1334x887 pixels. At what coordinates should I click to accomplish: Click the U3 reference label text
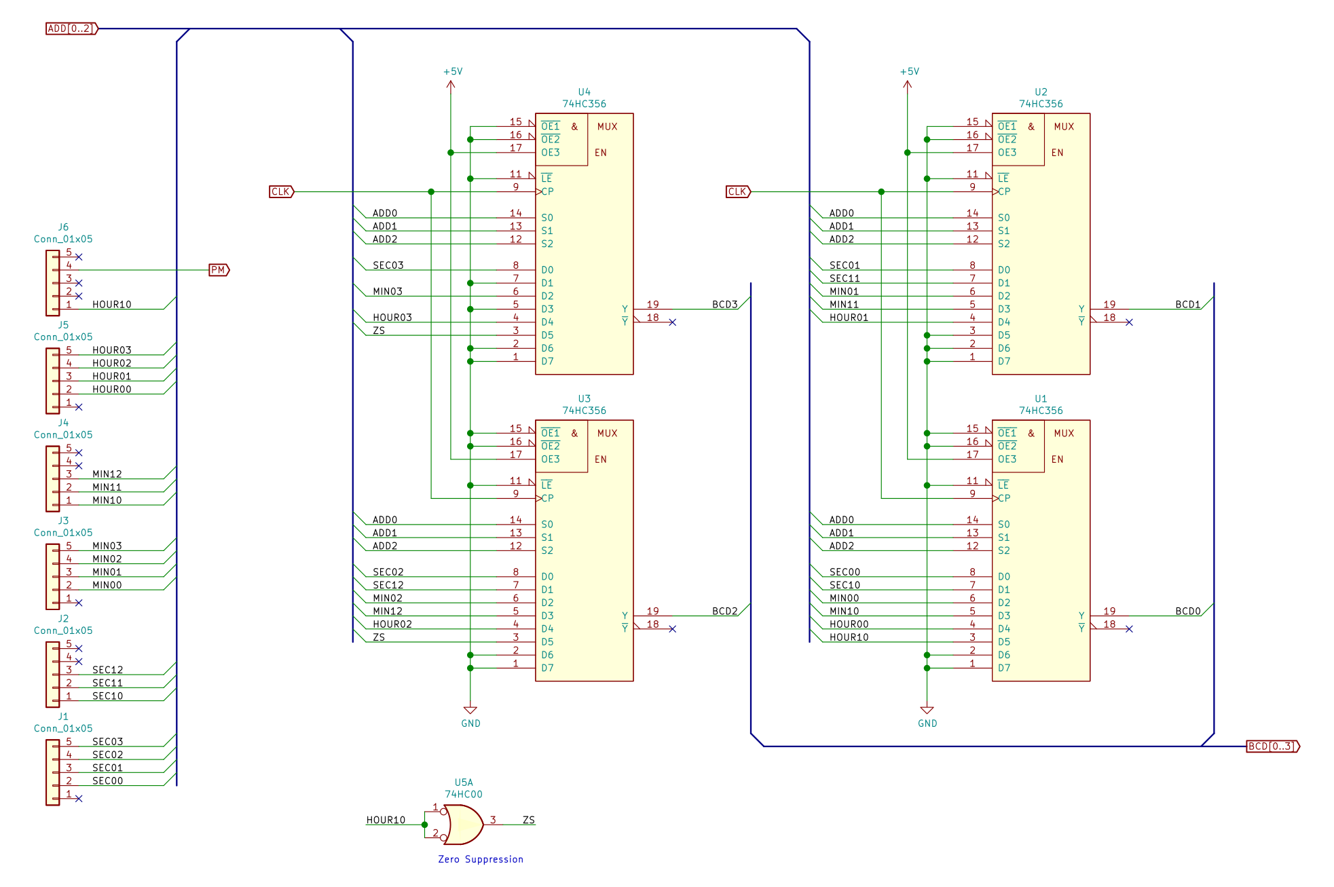pos(584,399)
